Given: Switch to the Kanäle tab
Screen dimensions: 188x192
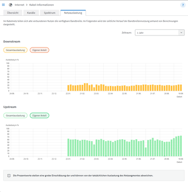Looking at the screenshot, I should point(31,13).
